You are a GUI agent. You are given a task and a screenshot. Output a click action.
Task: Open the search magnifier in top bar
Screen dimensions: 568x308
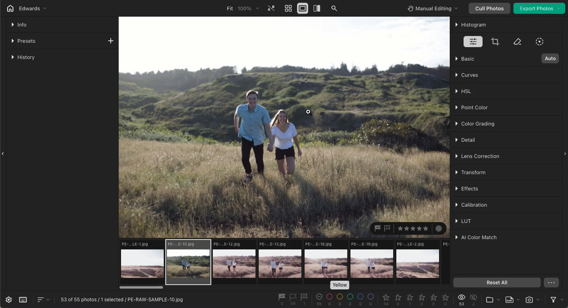[x=334, y=8]
